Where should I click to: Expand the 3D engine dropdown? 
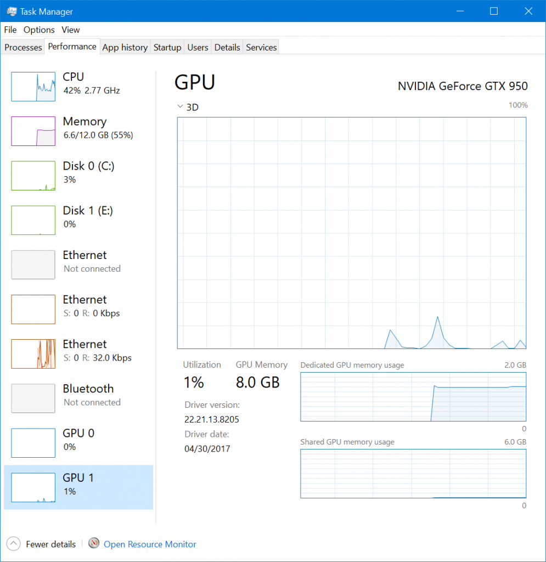(180, 106)
